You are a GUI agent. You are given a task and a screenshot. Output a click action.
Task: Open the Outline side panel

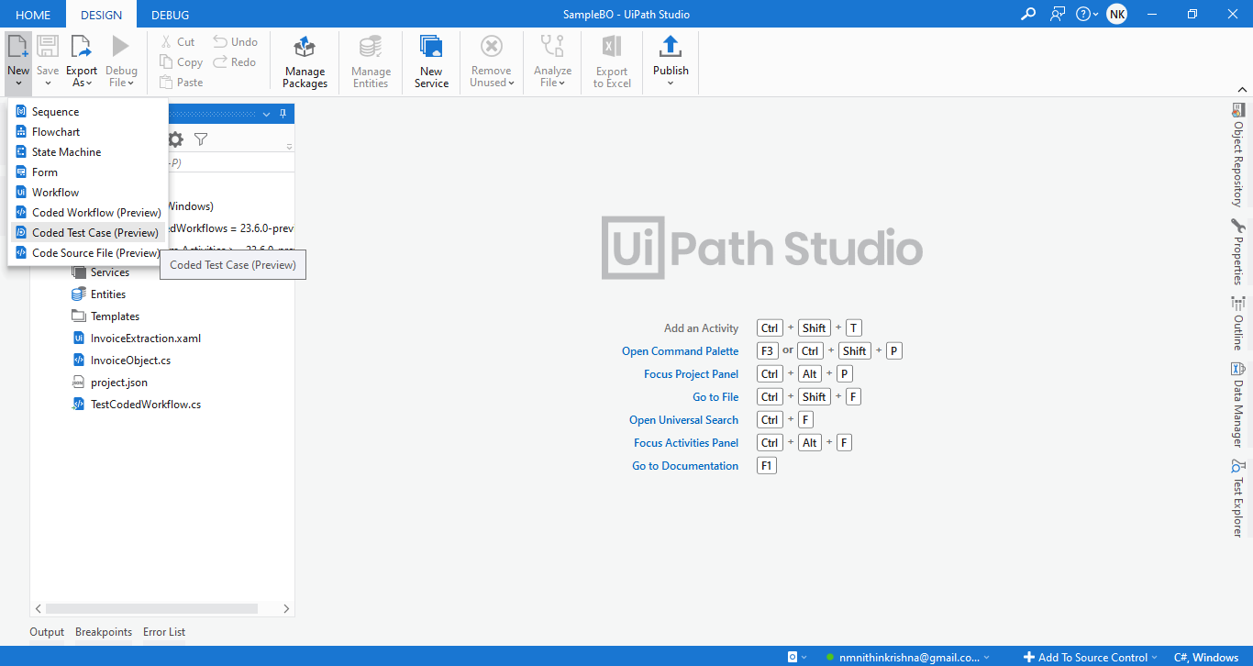click(1237, 323)
